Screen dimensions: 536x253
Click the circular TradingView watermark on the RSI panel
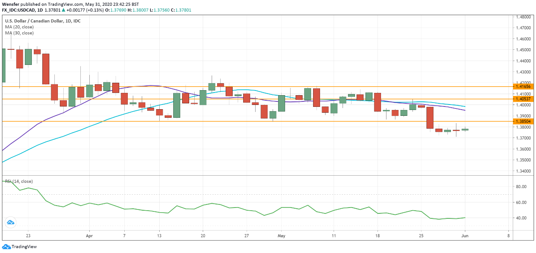11,222
